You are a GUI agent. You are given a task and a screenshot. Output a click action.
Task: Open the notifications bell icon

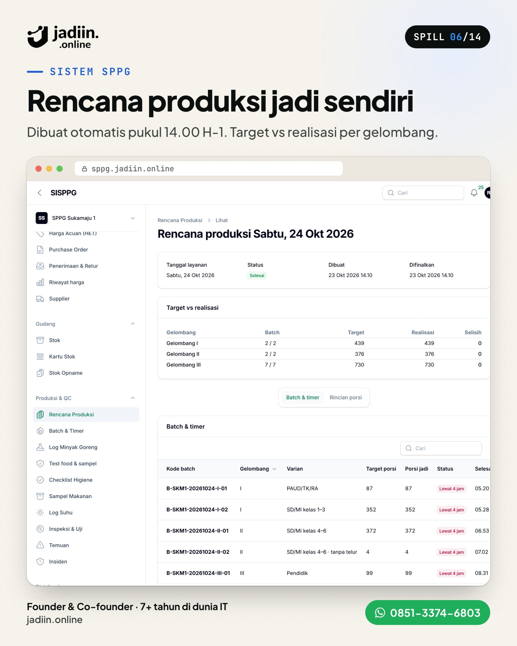click(474, 193)
